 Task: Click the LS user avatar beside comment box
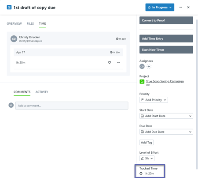pyautogui.click(x=11, y=105)
